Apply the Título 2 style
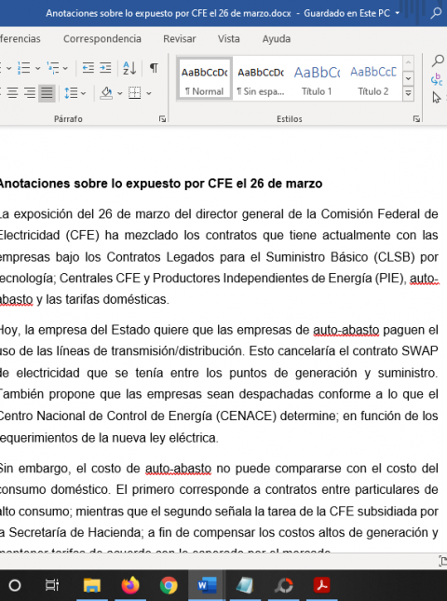 [x=373, y=79]
